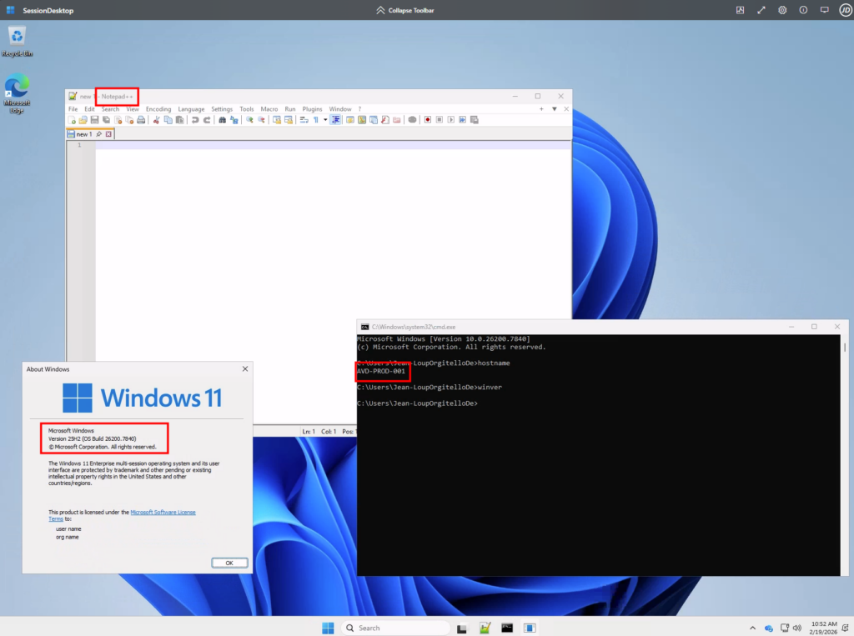This screenshot has height=636, width=854.
Task: Click the cmd window vertical scrollbar
Action: point(844,348)
